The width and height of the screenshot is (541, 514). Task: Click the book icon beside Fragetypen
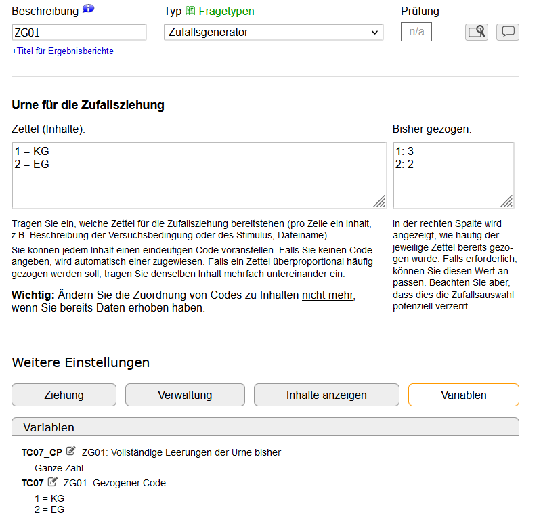(x=190, y=12)
